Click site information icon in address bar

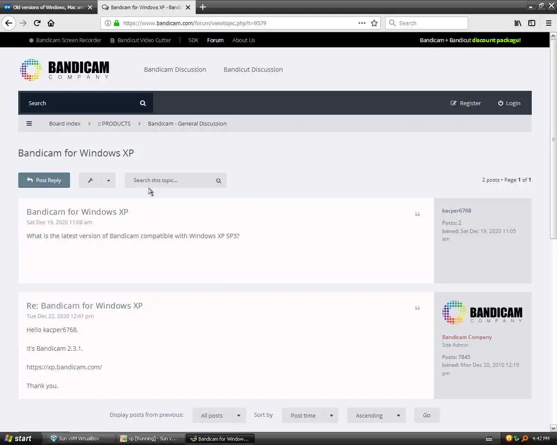(108, 23)
